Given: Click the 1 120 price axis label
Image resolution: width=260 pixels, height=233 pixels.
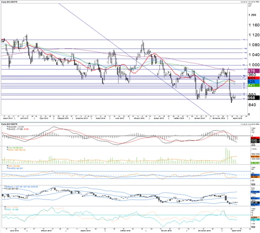Looking at the screenshot, I should [x=254, y=35].
